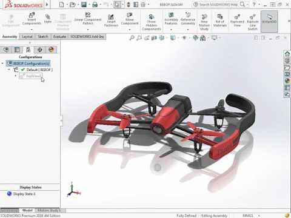Image resolution: width=291 pixels, height=218 pixels.
Task: Switch to the Model bottom tab
Action: tap(27, 210)
